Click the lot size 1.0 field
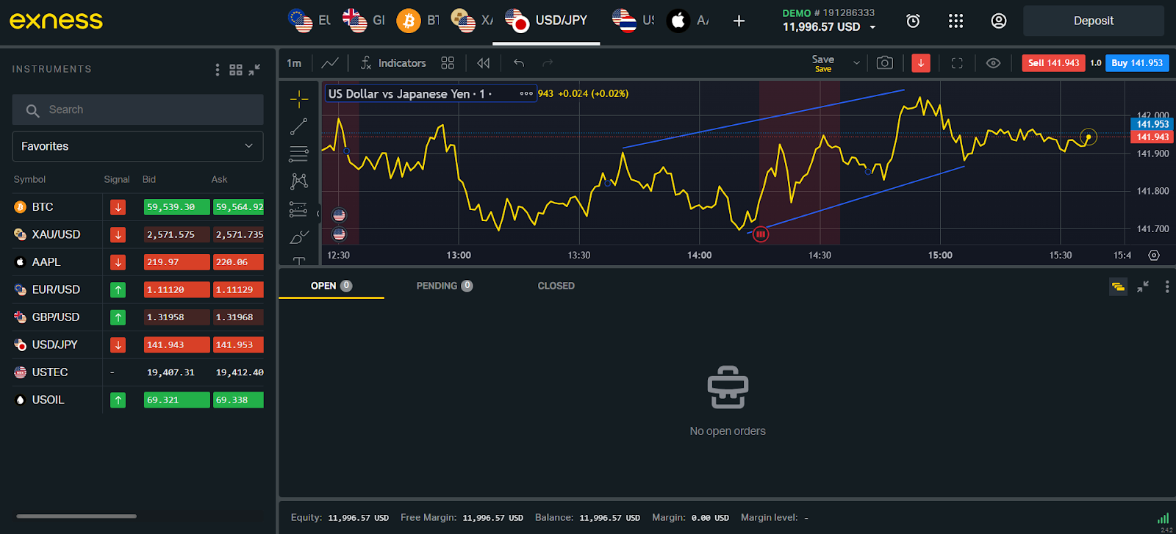This screenshot has width=1176, height=534. (1095, 63)
